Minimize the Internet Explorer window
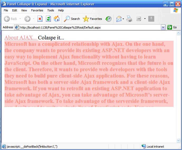Viewport: 182px width, 150px height. tap(166, 4)
